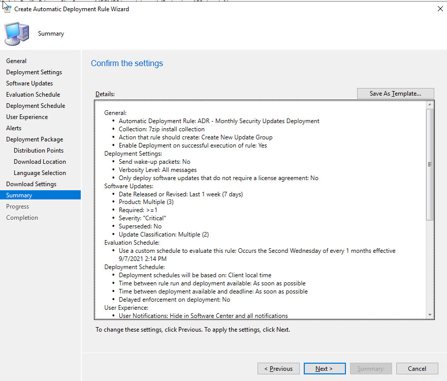This screenshot has width=447, height=381.
Task: Select Deployment Package step
Action: (35, 139)
